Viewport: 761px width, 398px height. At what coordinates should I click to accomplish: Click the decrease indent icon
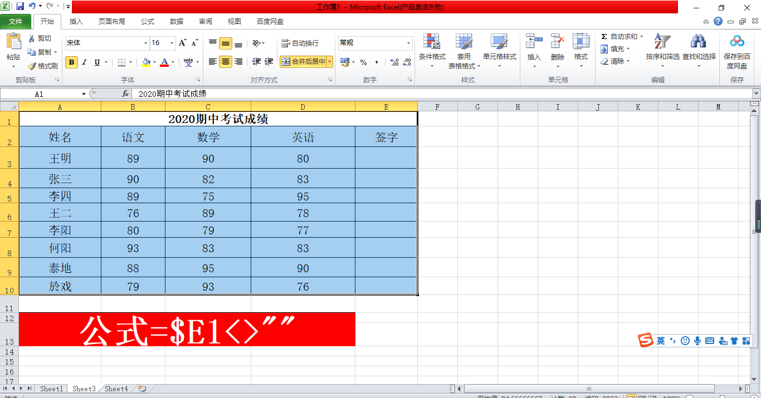point(256,62)
